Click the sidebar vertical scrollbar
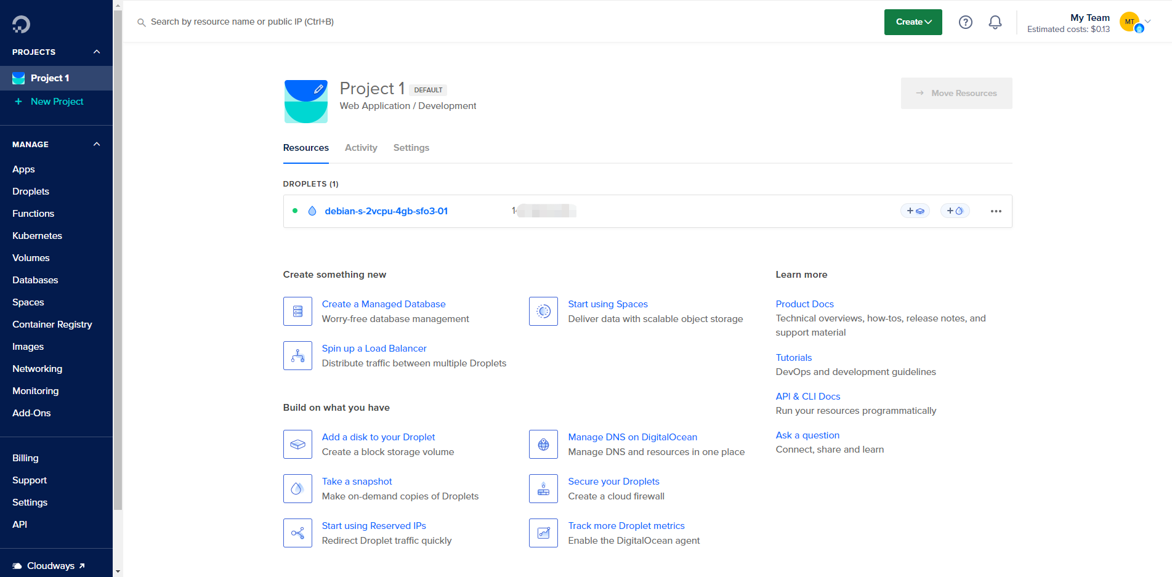Image resolution: width=1172 pixels, height=577 pixels. [x=118, y=260]
